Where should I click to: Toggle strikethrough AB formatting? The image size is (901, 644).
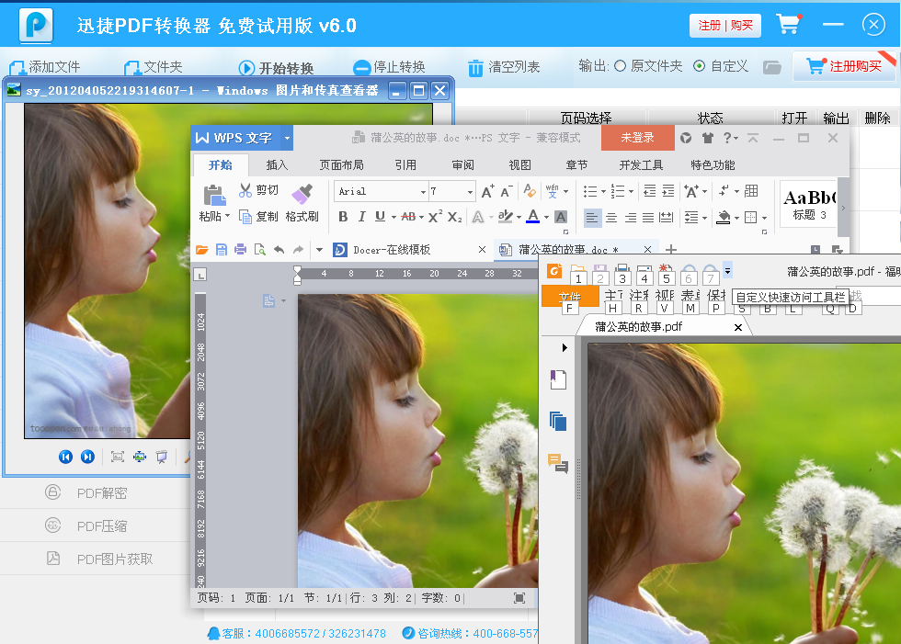pyautogui.click(x=408, y=217)
